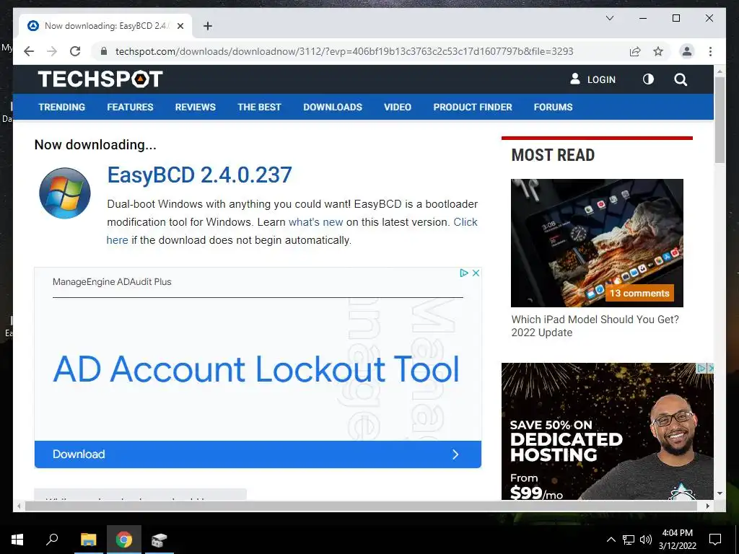Open TechSpot search magnifier icon
The image size is (739, 554).
681,79
